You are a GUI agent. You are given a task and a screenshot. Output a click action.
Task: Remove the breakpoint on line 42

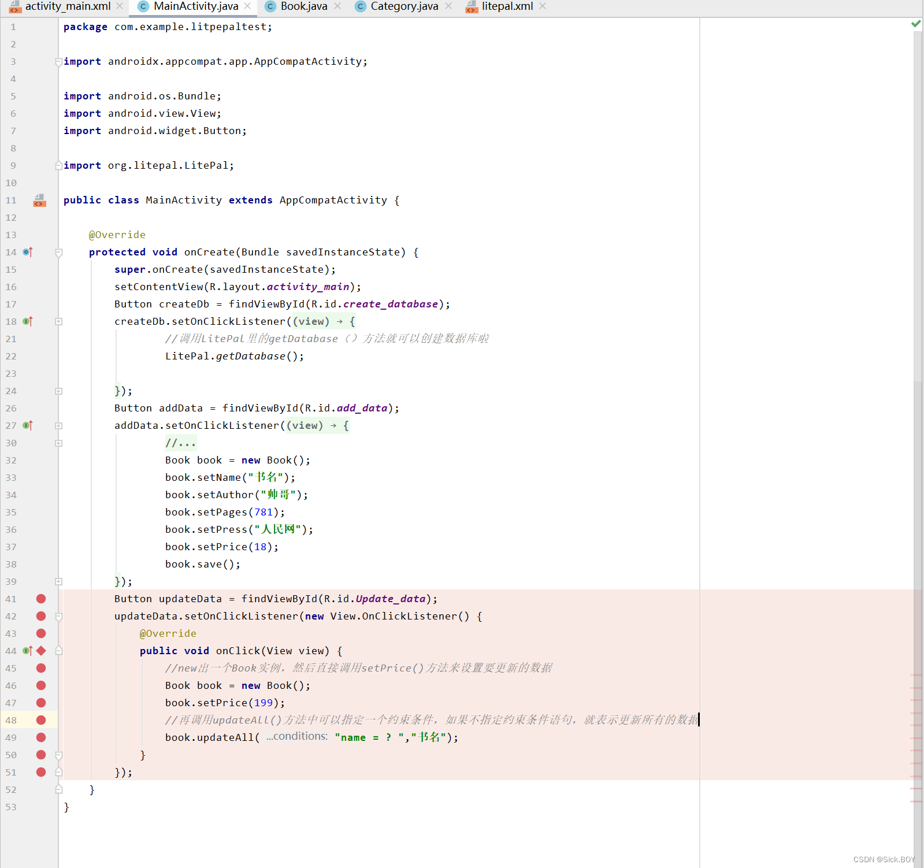[x=41, y=616]
